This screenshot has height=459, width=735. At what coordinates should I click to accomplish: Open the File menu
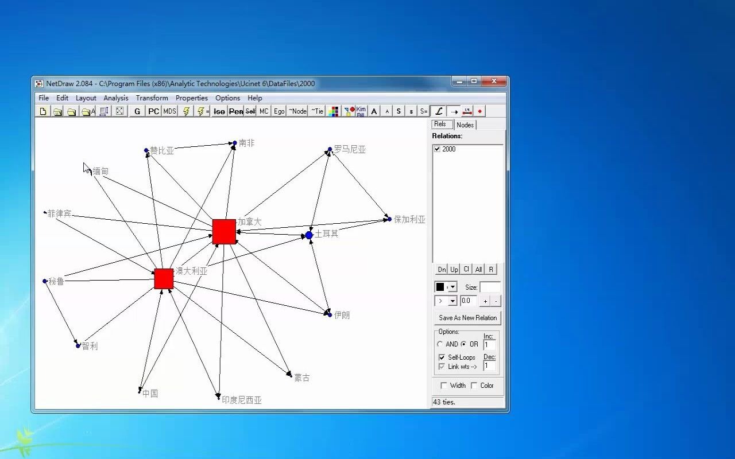pos(44,98)
